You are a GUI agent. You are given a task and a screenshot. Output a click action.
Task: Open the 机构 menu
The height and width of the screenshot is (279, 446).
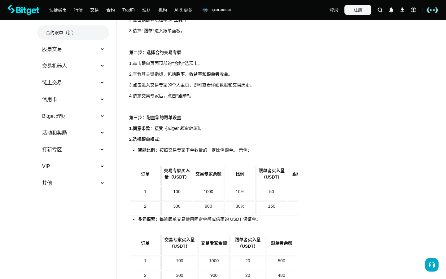[x=163, y=10]
